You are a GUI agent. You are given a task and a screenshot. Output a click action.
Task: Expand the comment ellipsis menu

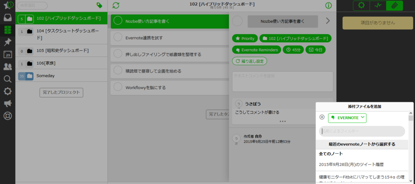point(282,121)
